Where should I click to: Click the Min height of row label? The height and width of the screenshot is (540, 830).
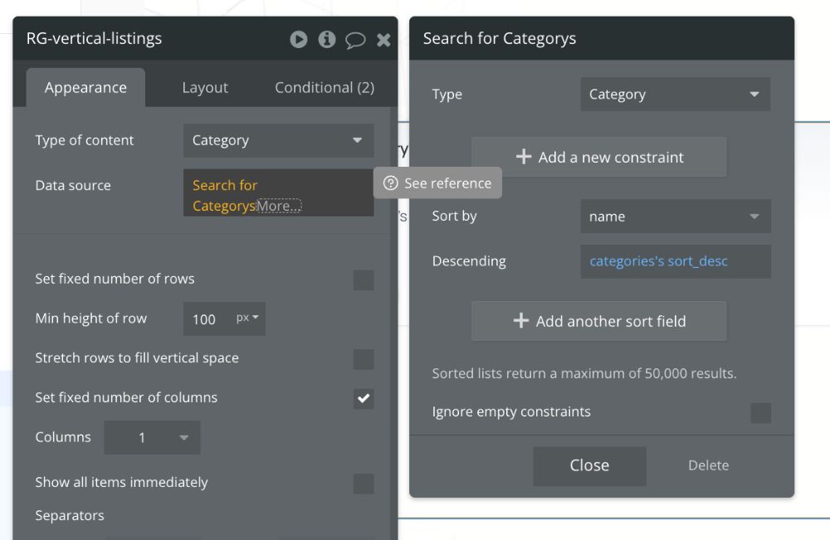91,319
